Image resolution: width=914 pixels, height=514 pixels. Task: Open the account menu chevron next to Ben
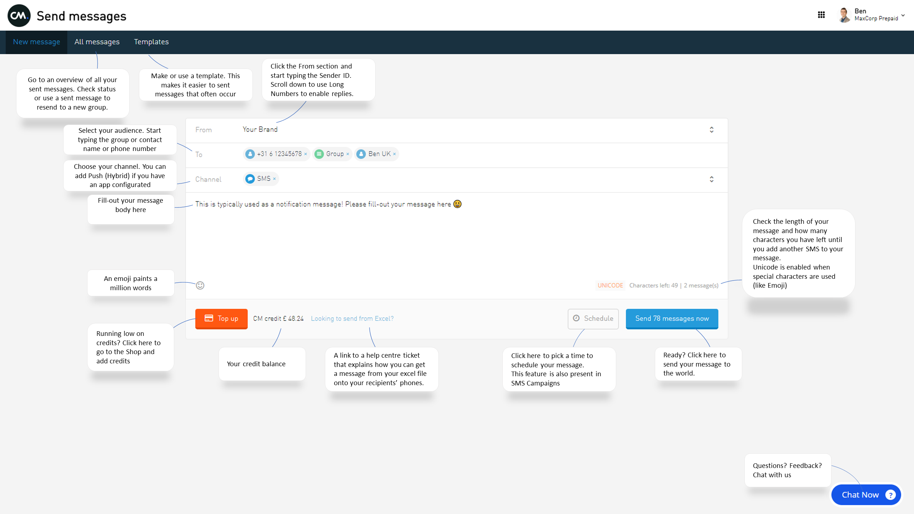point(903,15)
